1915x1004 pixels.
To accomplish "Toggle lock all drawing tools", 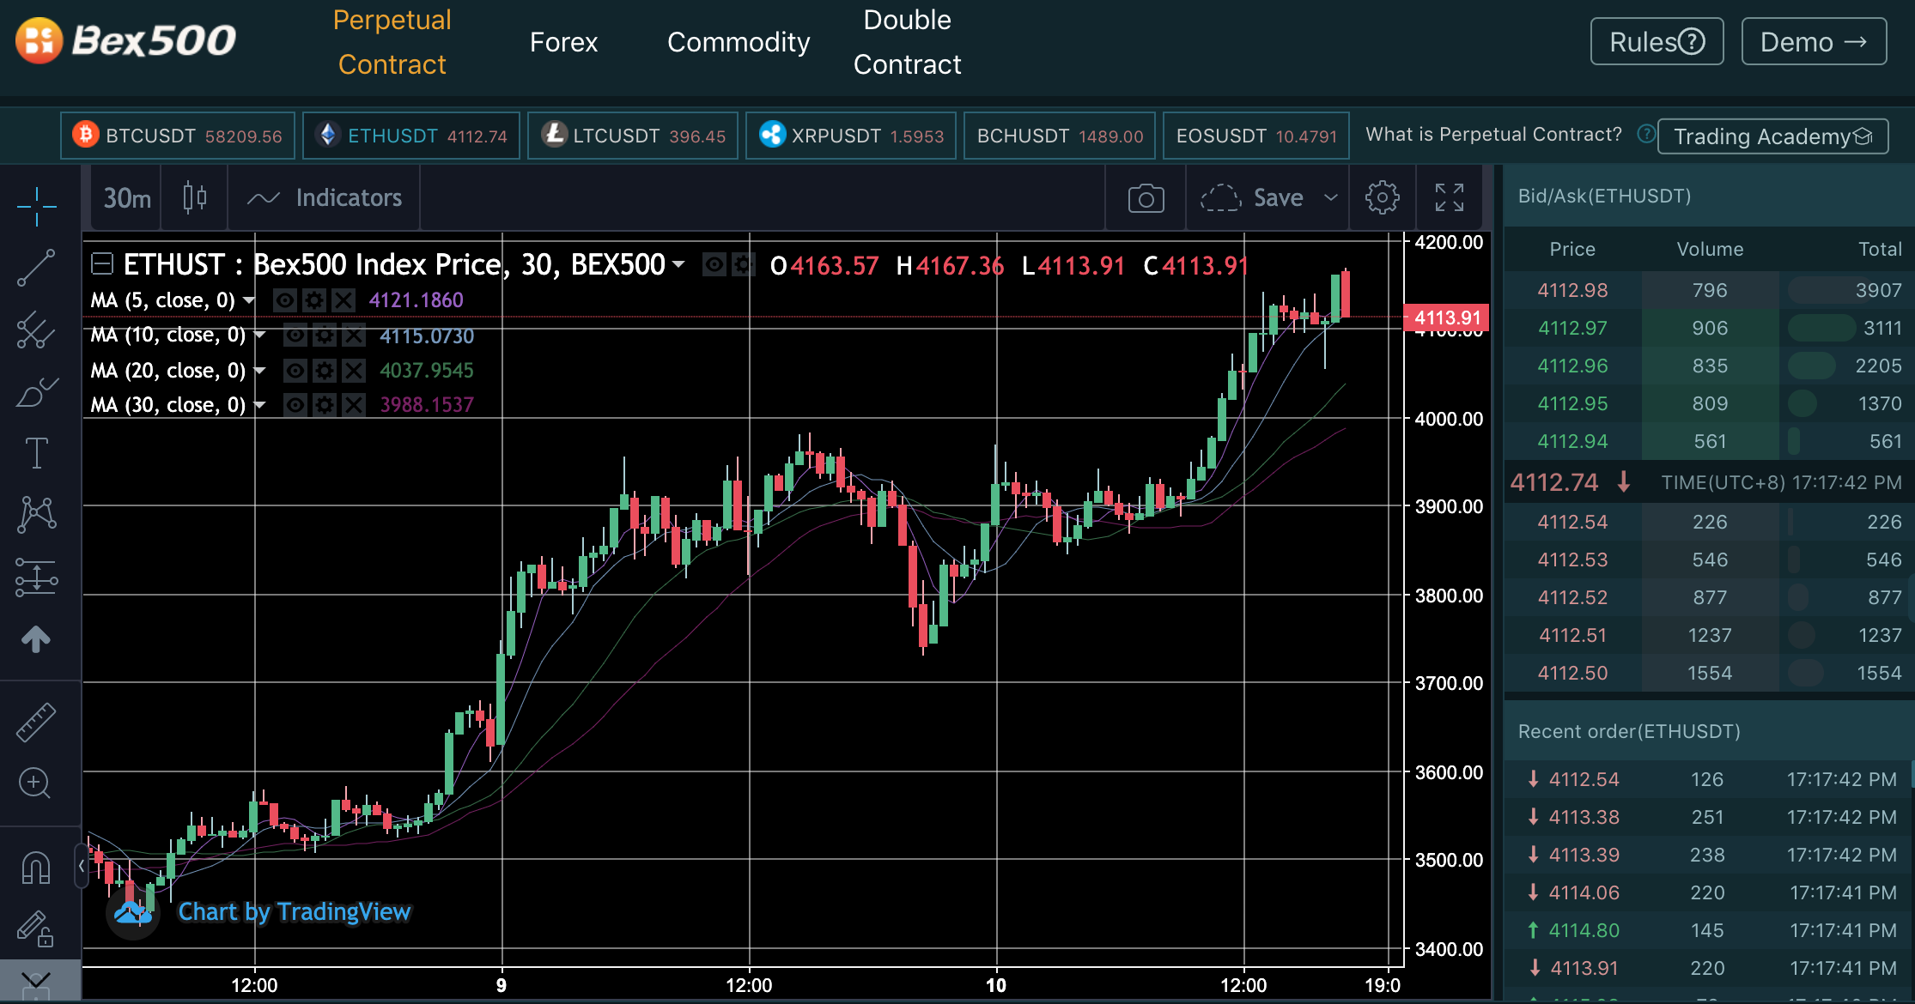I will (36, 928).
